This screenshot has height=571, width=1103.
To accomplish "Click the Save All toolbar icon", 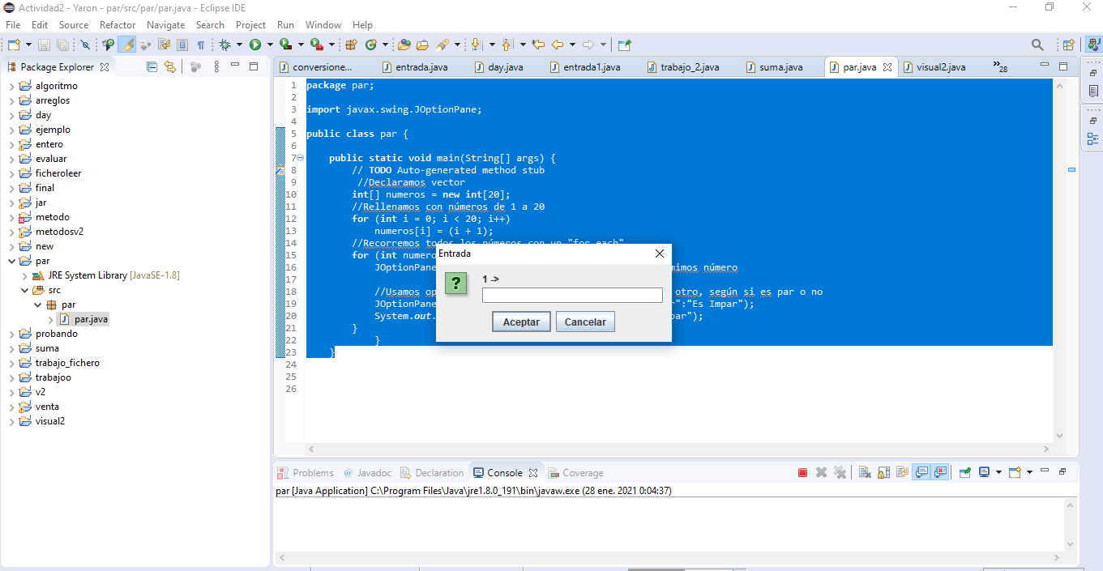I will (x=62, y=45).
